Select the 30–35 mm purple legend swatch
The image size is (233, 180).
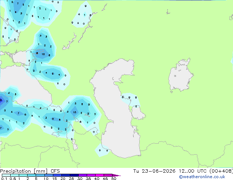83,175
